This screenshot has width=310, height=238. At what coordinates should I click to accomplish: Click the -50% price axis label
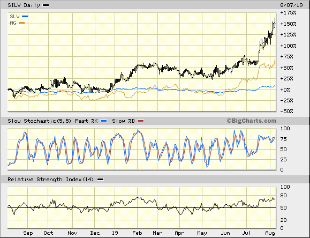tap(286, 111)
